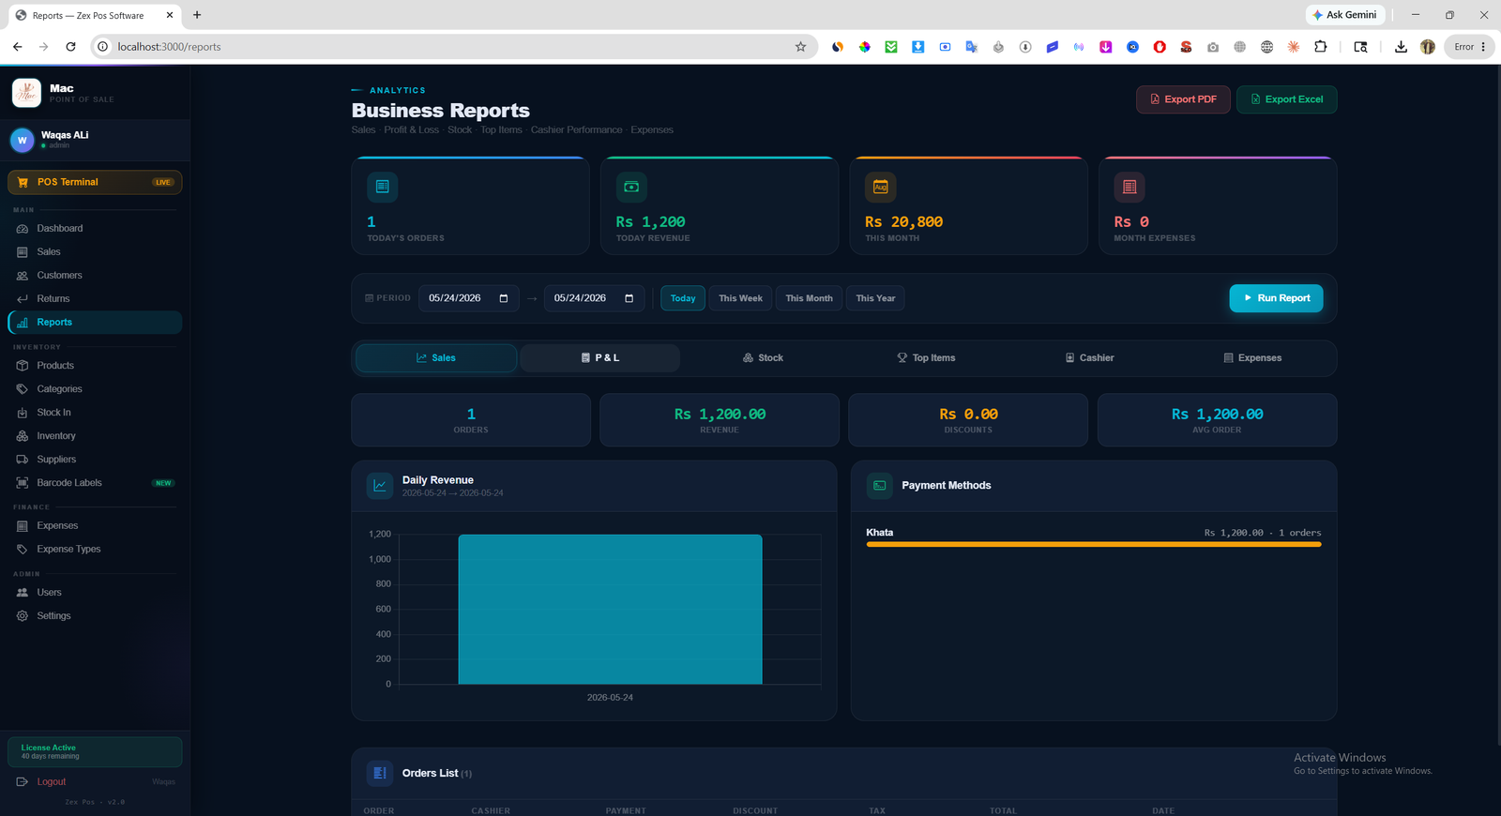Click the Payment Methods card icon
1501x816 pixels.
pyautogui.click(x=880, y=485)
